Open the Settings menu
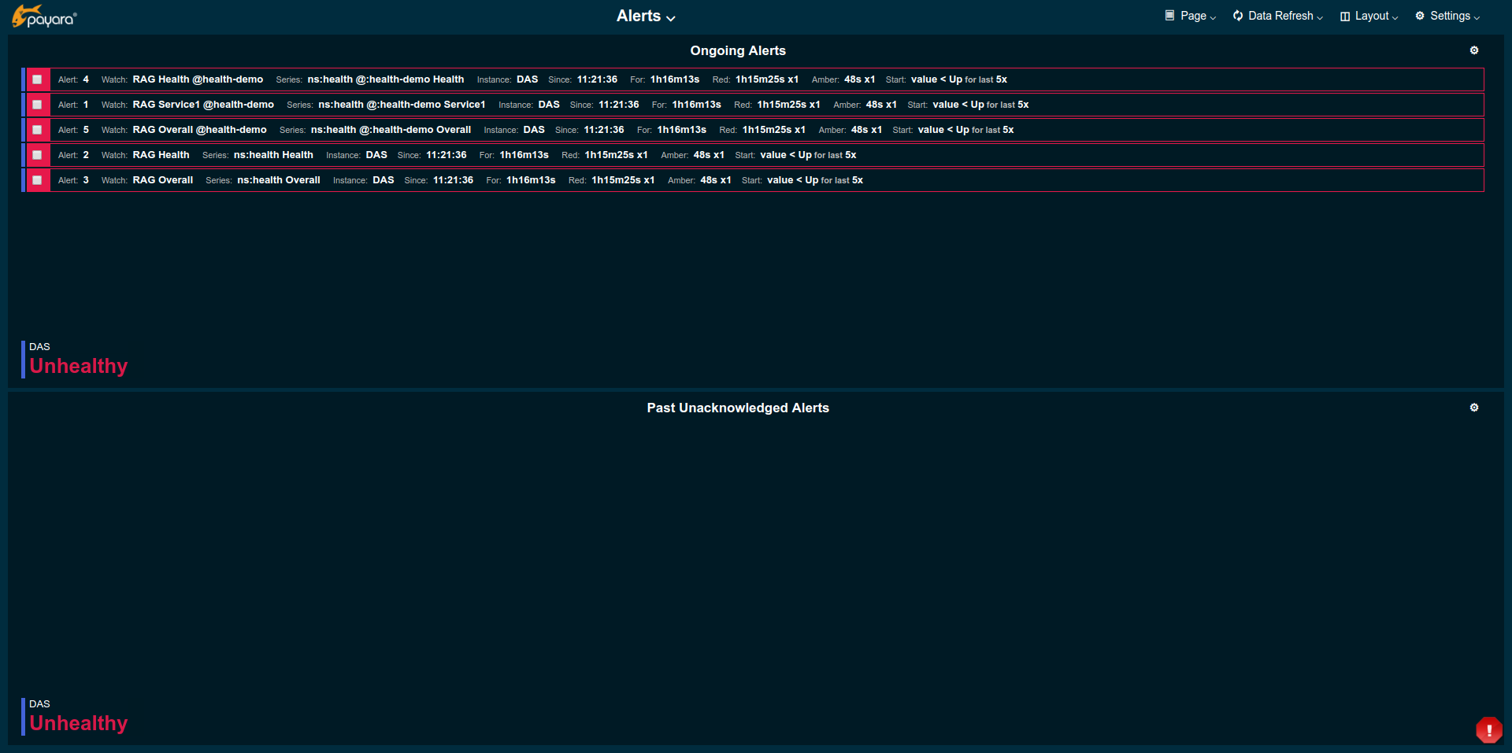This screenshot has height=753, width=1512. 1450,16
